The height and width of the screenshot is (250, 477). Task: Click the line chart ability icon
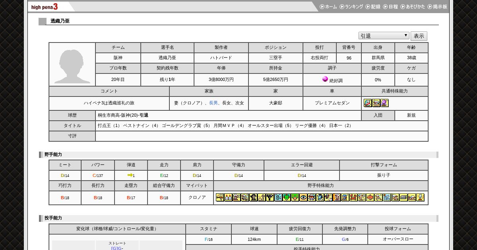262,197
